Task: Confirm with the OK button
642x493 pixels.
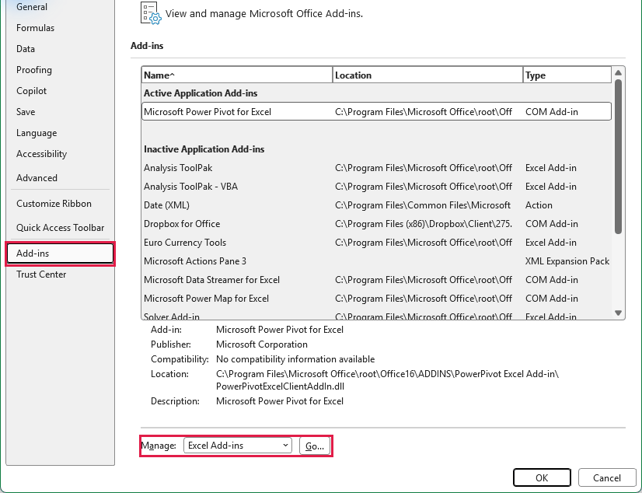Action: (542, 478)
